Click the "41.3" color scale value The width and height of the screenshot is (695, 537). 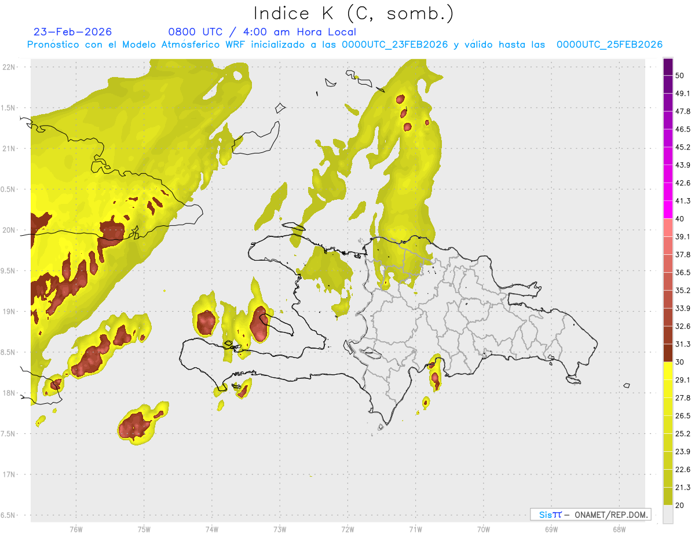click(683, 201)
